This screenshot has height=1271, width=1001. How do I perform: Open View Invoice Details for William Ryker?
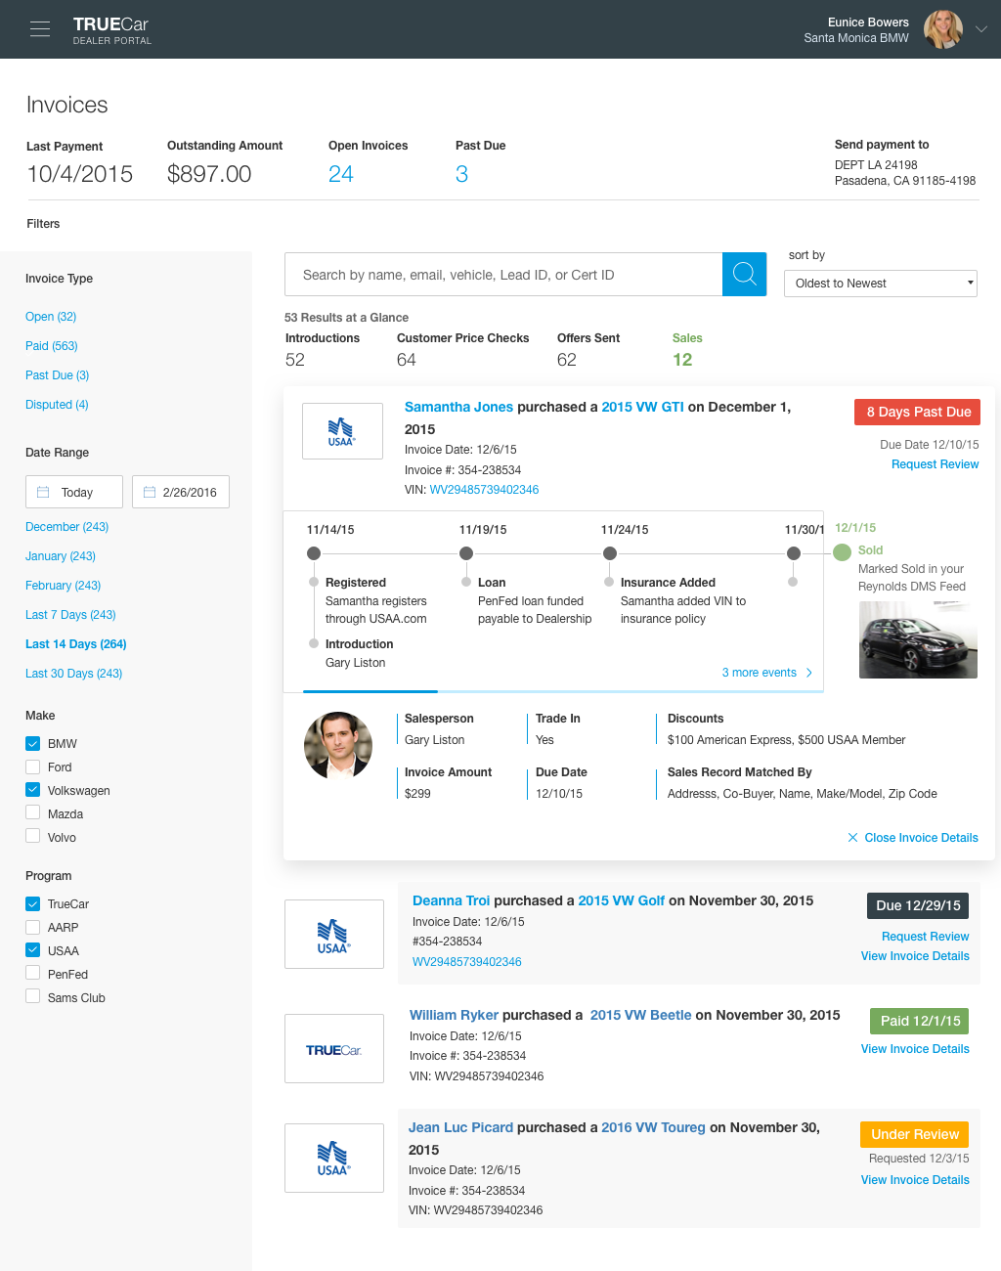tap(914, 1048)
